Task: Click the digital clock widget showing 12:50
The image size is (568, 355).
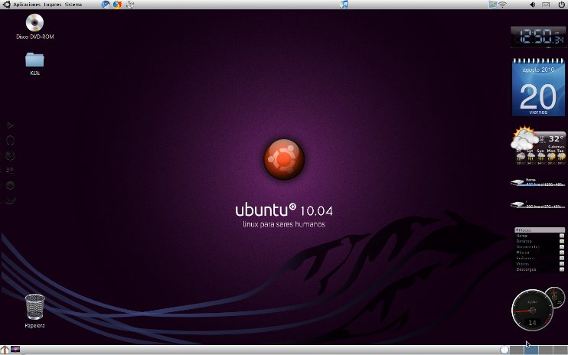Action: point(537,37)
